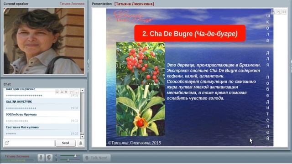Click the chat scrollbar down arrow
The width and height of the screenshot is (292, 164).
(x=82, y=137)
